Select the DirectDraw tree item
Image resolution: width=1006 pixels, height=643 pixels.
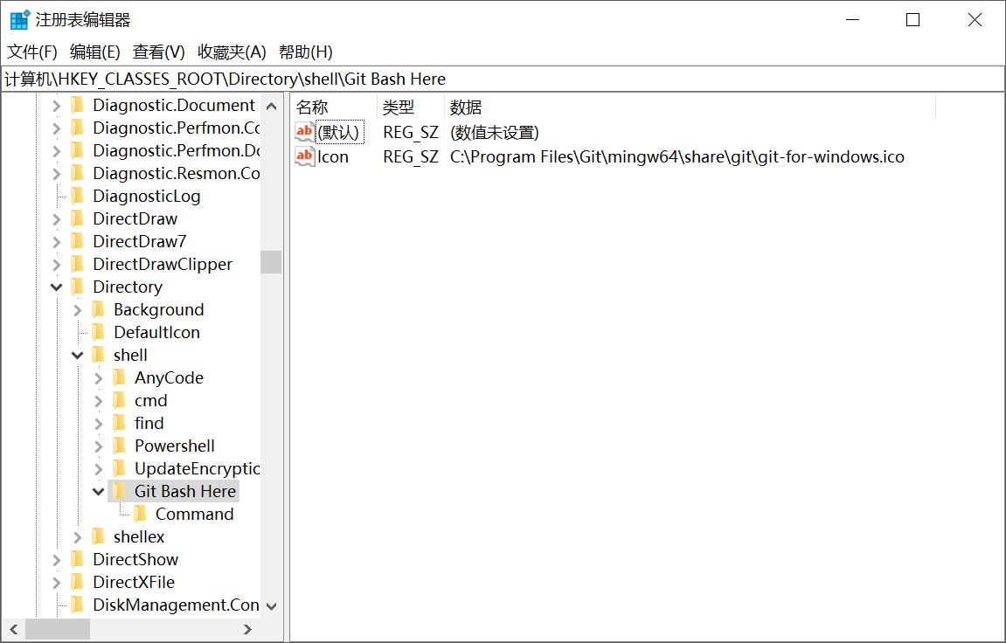135,218
